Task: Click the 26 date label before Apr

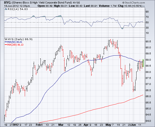Action: pyautogui.click(x=80, y=125)
